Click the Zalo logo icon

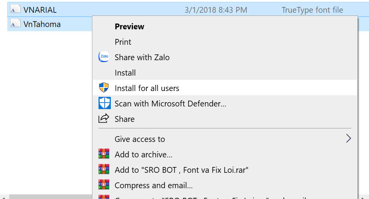104,57
